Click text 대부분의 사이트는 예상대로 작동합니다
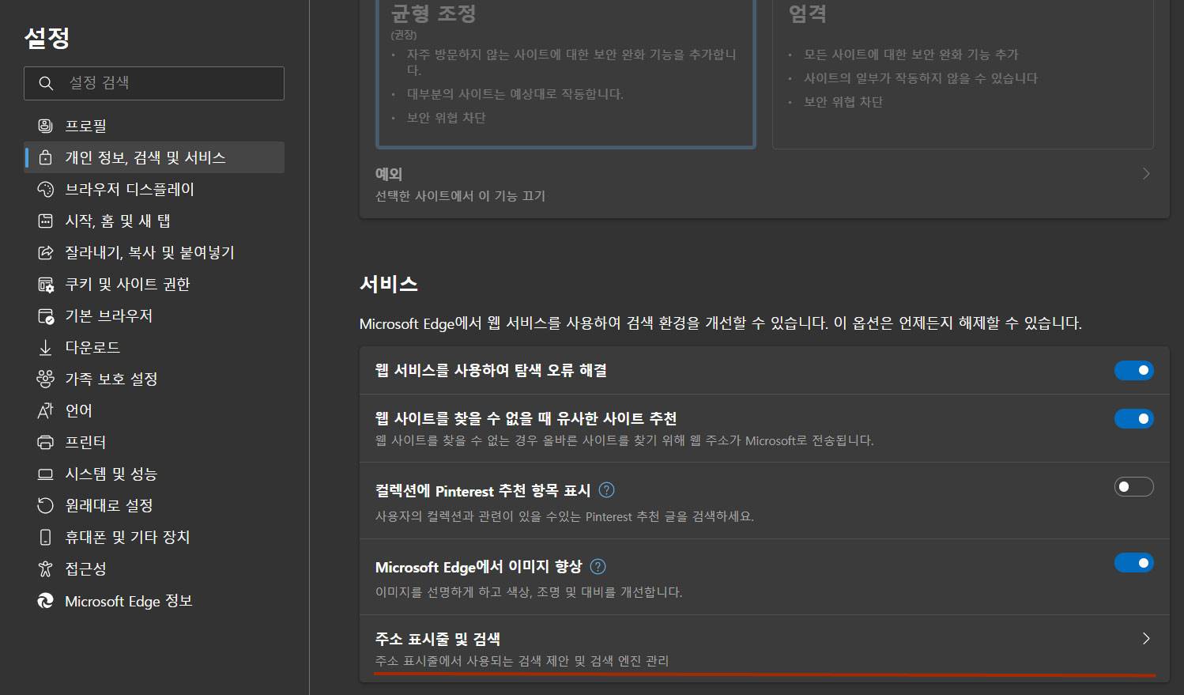This screenshot has width=1184, height=695. pyautogui.click(x=515, y=94)
